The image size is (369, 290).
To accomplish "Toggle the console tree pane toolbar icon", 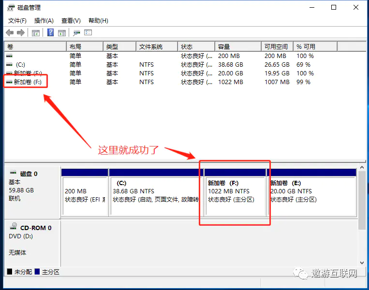I will point(35,33).
